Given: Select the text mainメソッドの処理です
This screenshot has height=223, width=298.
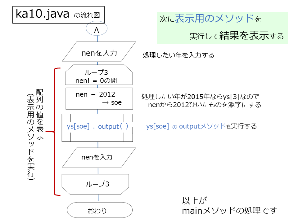Looking at the screenshot, I should coord(230,211).
